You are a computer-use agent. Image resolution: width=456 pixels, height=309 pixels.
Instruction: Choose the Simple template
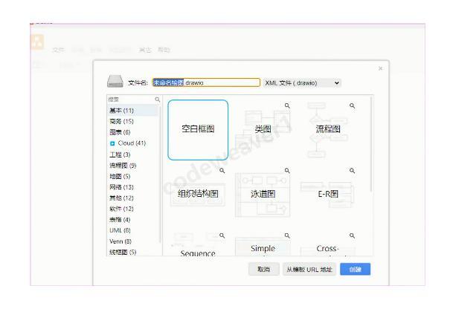pyautogui.click(x=263, y=244)
